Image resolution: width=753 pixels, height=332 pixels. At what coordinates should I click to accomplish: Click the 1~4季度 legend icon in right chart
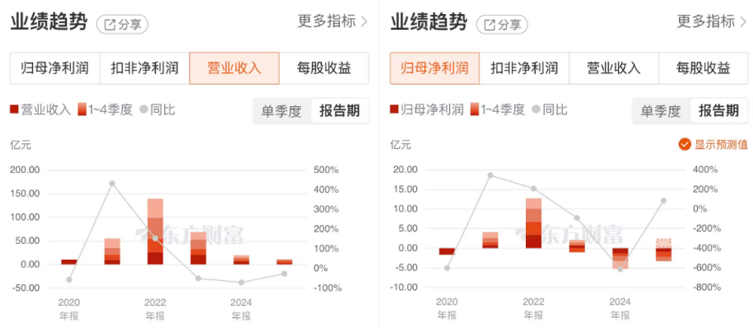pos(475,110)
